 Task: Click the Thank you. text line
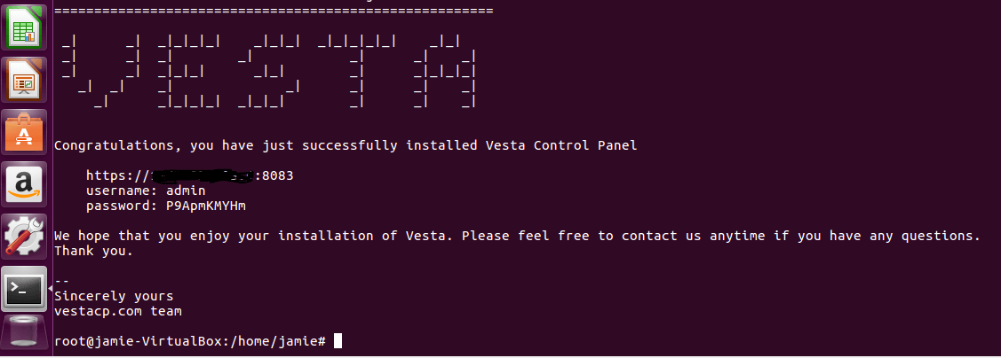pyautogui.click(x=94, y=251)
